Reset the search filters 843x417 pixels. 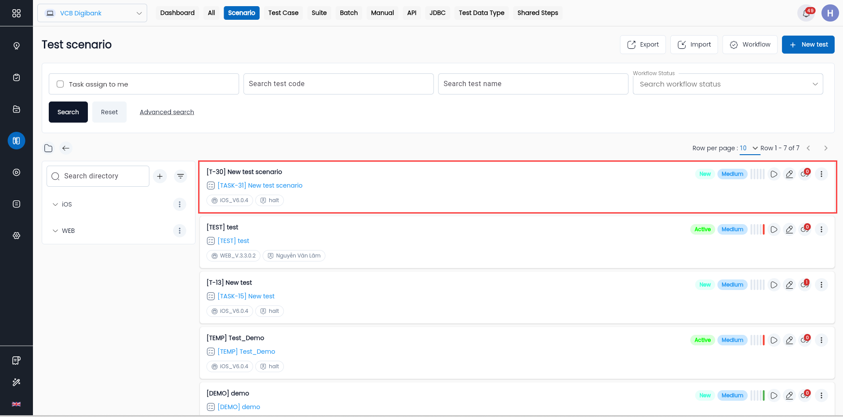[109, 112]
